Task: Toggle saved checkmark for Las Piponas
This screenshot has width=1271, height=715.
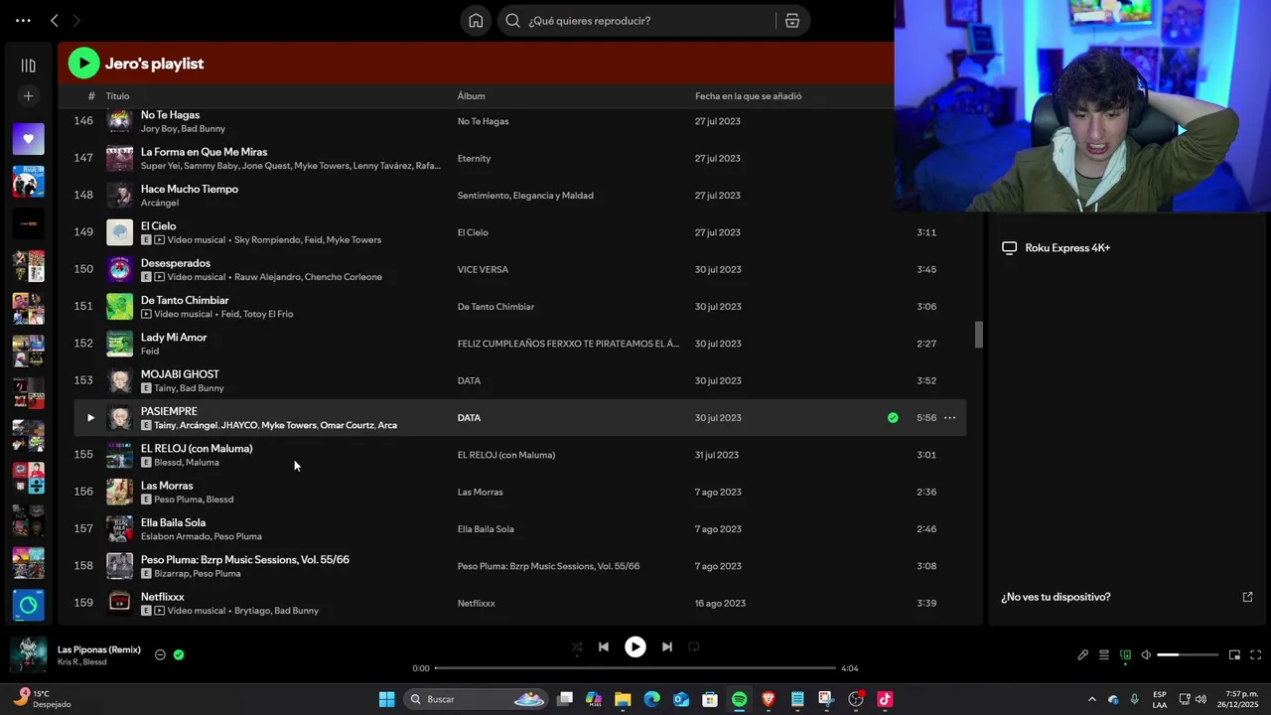Action: pos(179,654)
